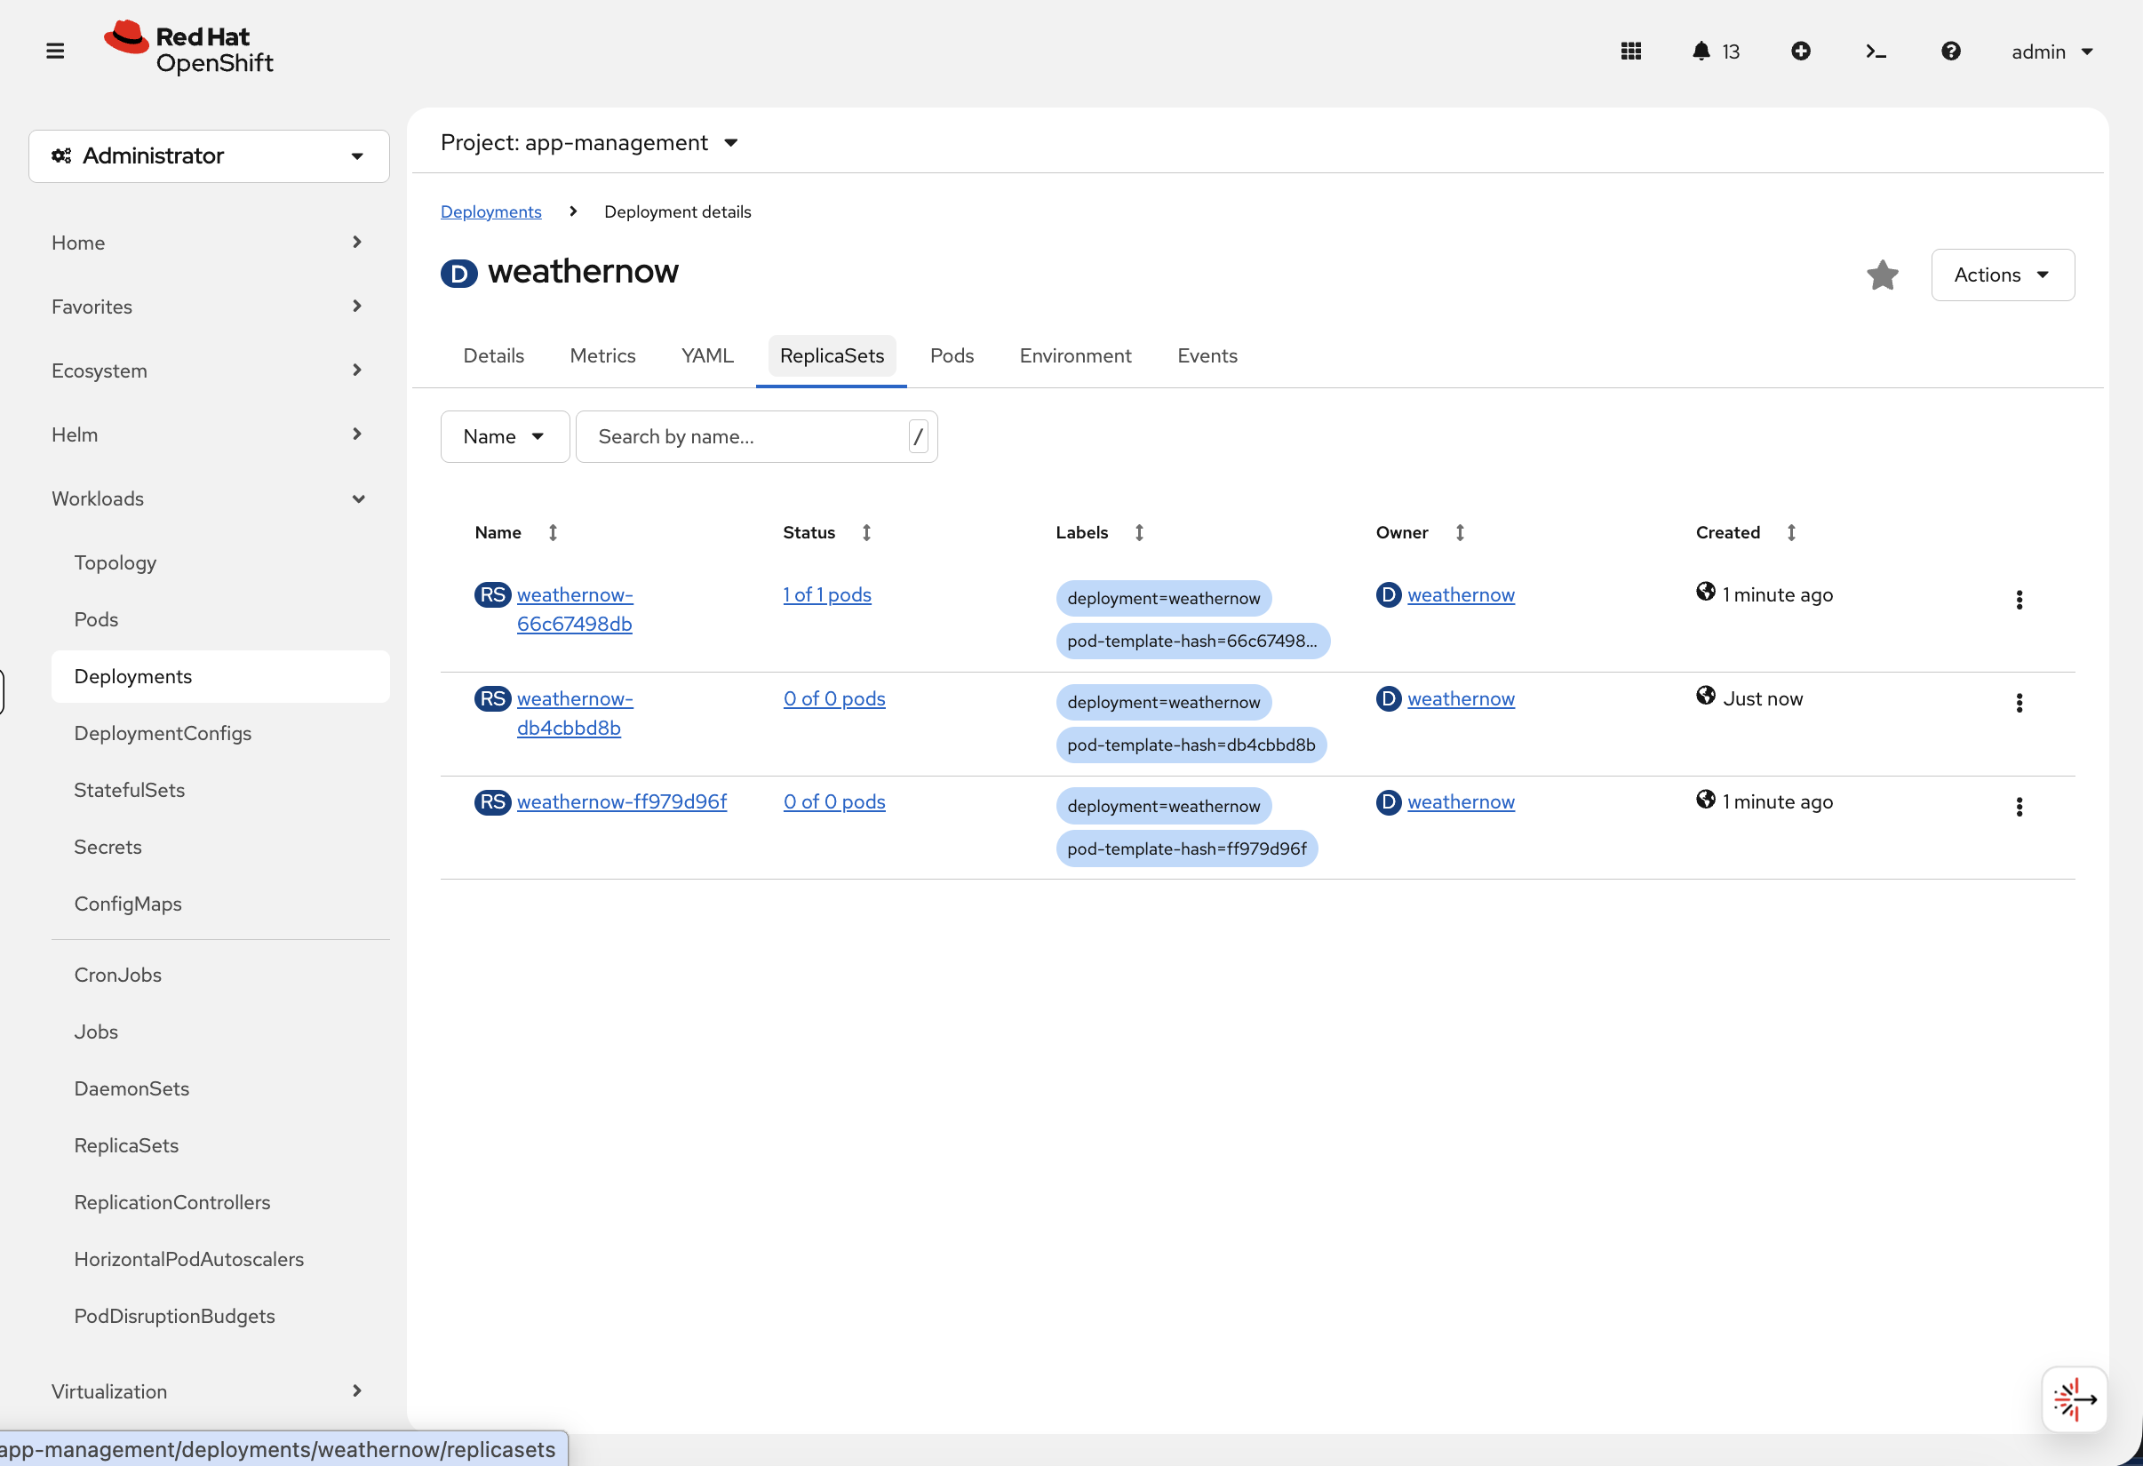Image resolution: width=2143 pixels, height=1466 pixels.
Task: Toggle sort on the Created column
Action: click(x=1791, y=532)
